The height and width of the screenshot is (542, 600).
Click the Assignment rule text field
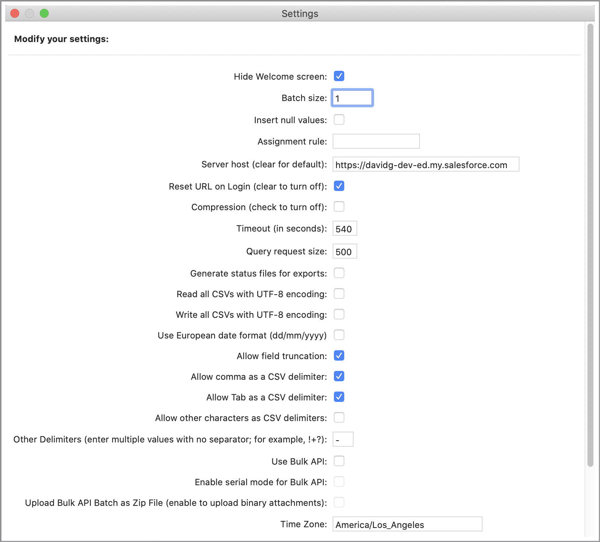coord(376,142)
